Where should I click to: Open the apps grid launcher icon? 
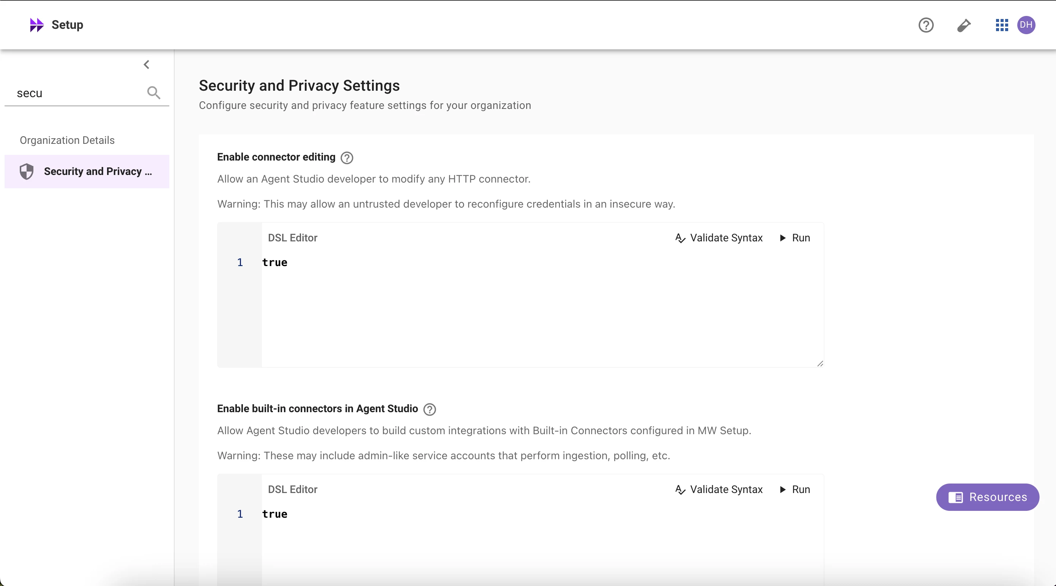[x=1001, y=25]
